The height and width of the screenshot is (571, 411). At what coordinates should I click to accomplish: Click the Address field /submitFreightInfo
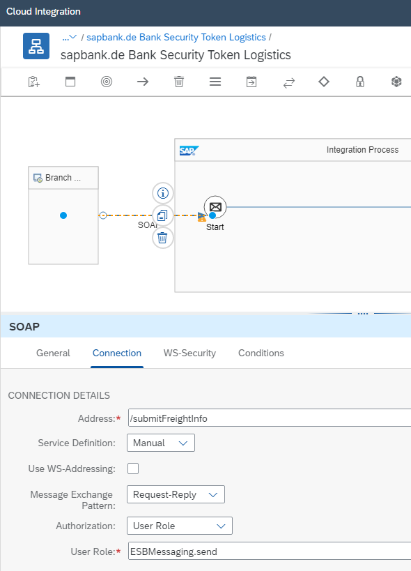point(270,418)
